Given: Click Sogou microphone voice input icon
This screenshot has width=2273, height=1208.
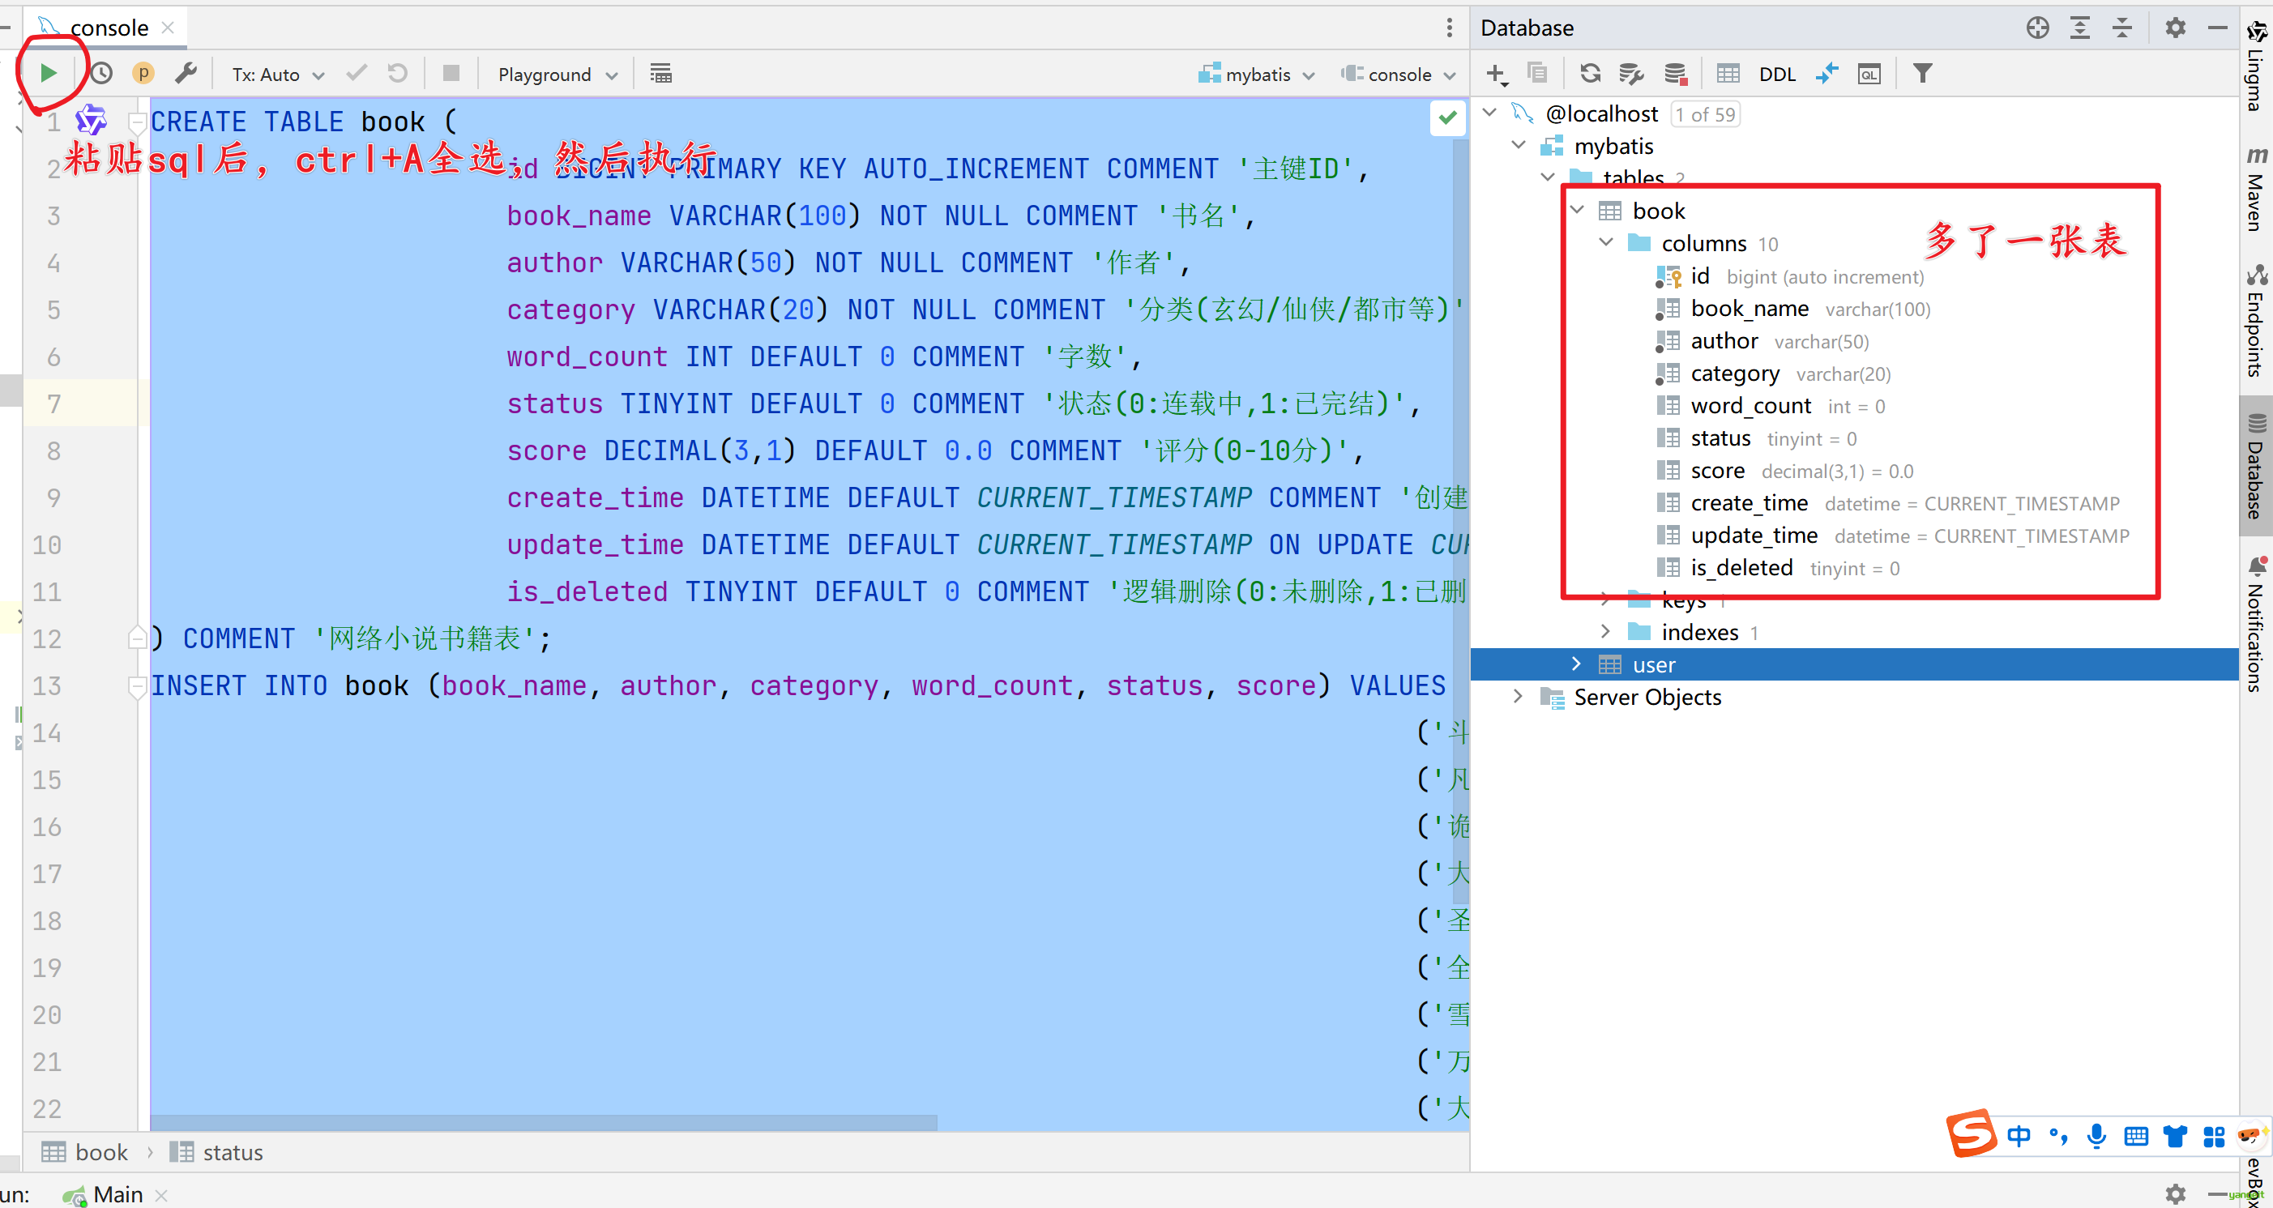Looking at the screenshot, I should [2096, 1136].
